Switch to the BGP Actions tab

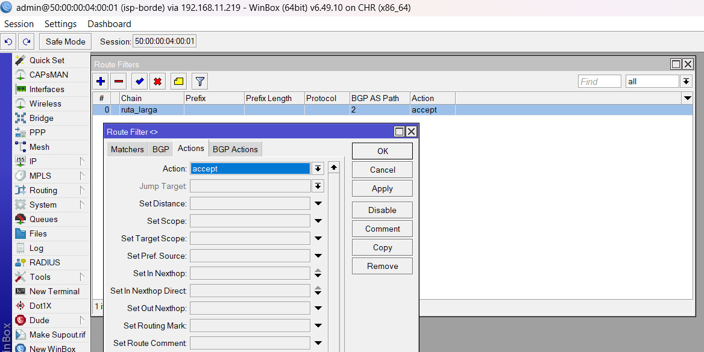click(235, 149)
